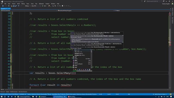Open the Error List tab
The image size is (174, 98).
(2, 92)
